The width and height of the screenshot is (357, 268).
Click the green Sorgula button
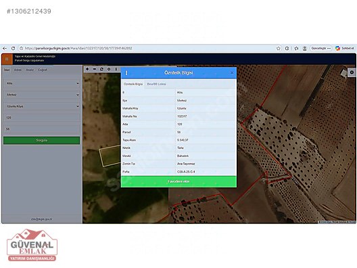42,140
